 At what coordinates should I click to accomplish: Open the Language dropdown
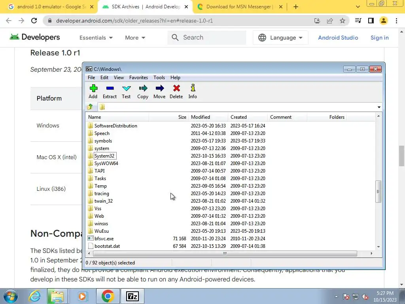[x=280, y=38]
